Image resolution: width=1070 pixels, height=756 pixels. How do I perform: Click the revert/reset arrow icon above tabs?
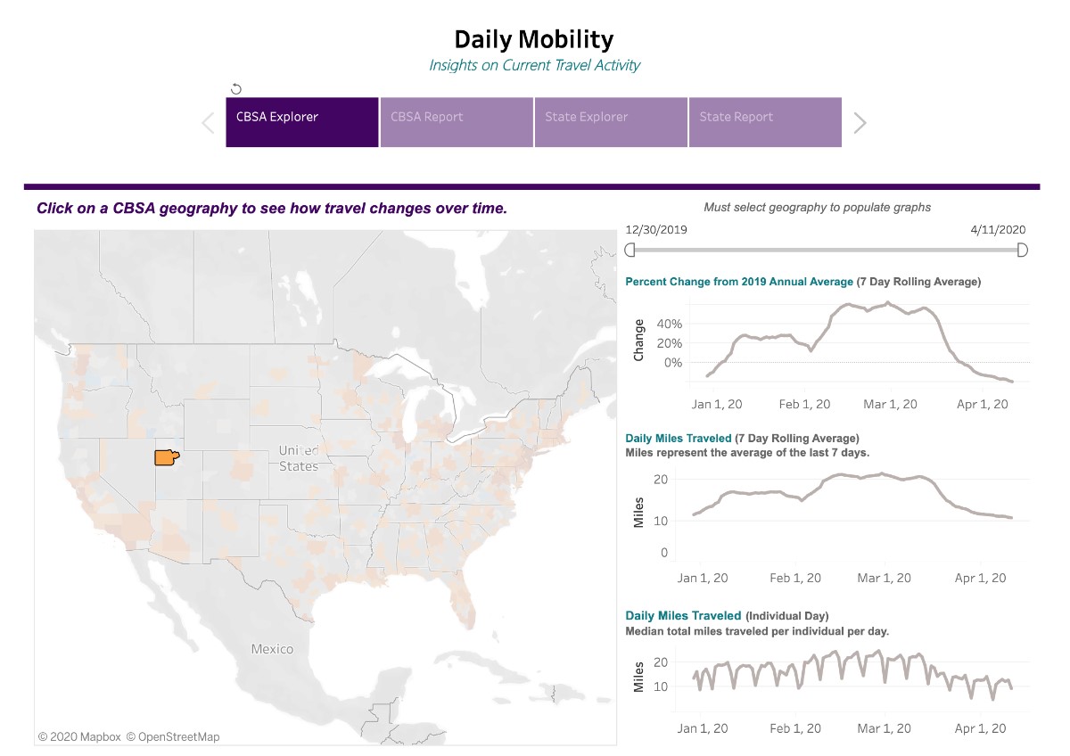[236, 88]
